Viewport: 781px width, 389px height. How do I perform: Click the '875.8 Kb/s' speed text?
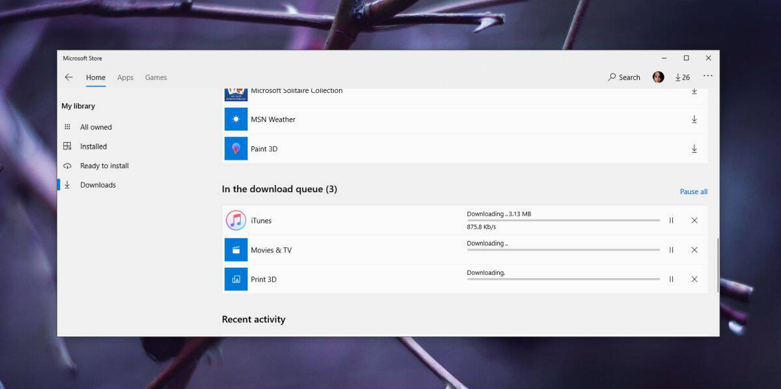(482, 227)
